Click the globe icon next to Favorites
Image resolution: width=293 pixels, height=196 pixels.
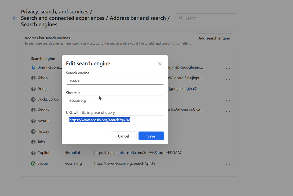(x=33, y=121)
